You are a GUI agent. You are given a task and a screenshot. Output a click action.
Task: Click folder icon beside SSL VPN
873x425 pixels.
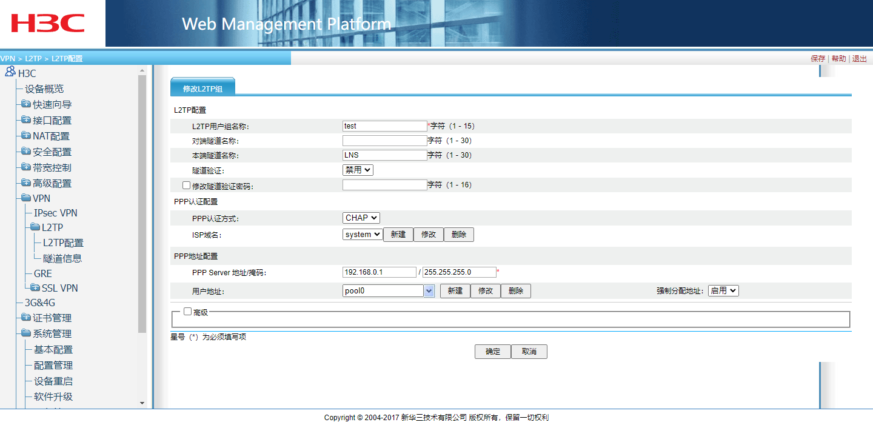point(35,288)
